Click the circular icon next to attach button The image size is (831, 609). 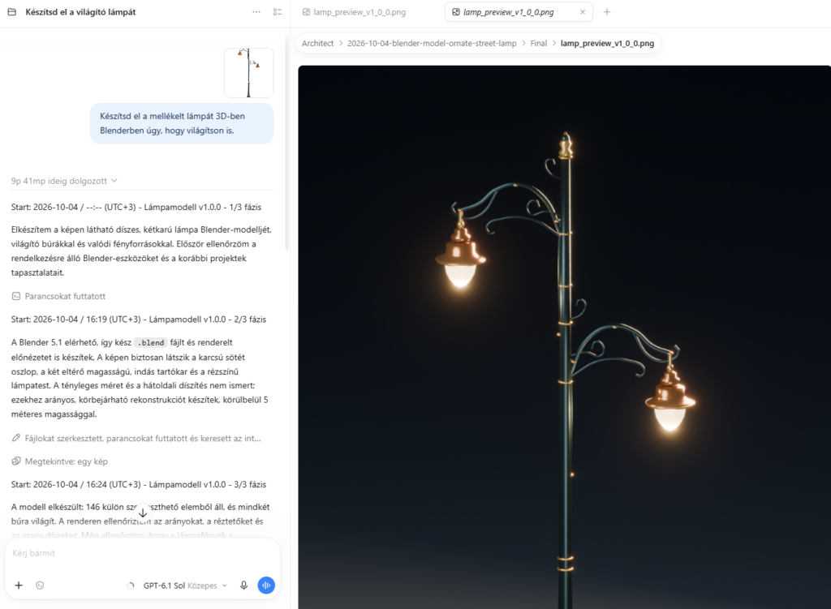pyautogui.click(x=40, y=585)
